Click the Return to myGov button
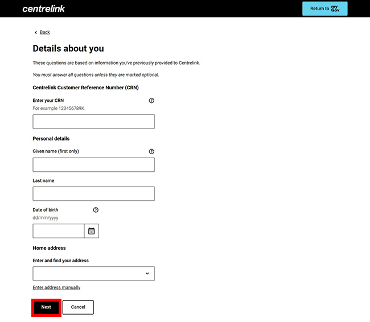The height and width of the screenshot is (322, 370). pyautogui.click(x=324, y=9)
